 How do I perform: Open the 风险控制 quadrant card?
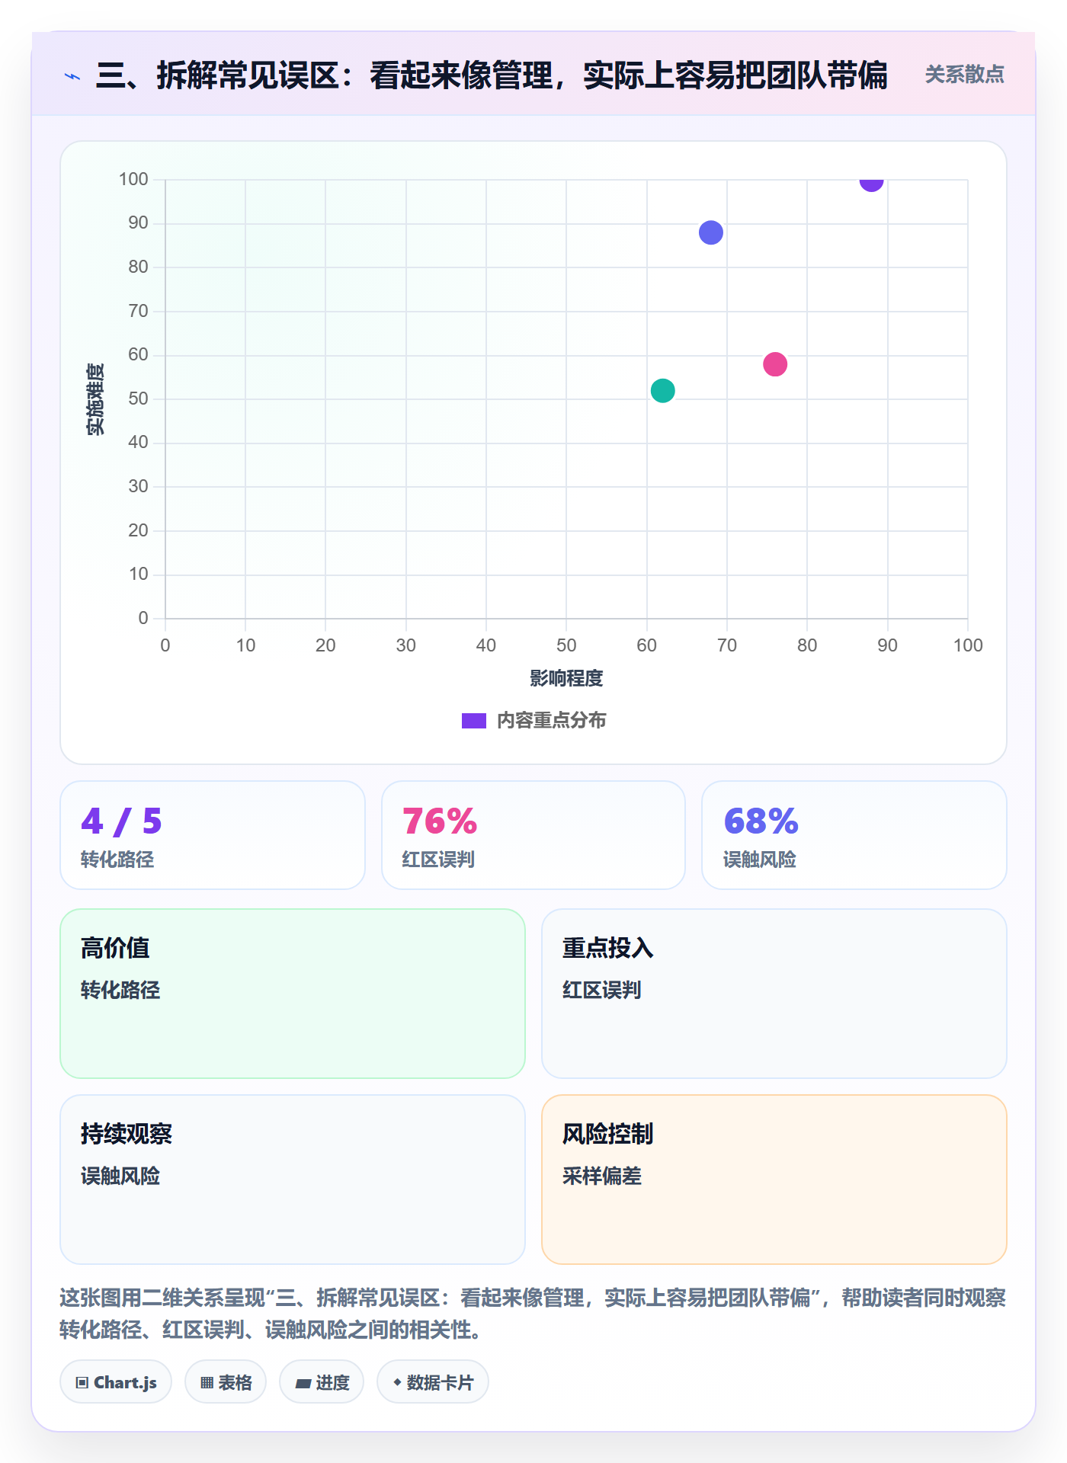774,1180
